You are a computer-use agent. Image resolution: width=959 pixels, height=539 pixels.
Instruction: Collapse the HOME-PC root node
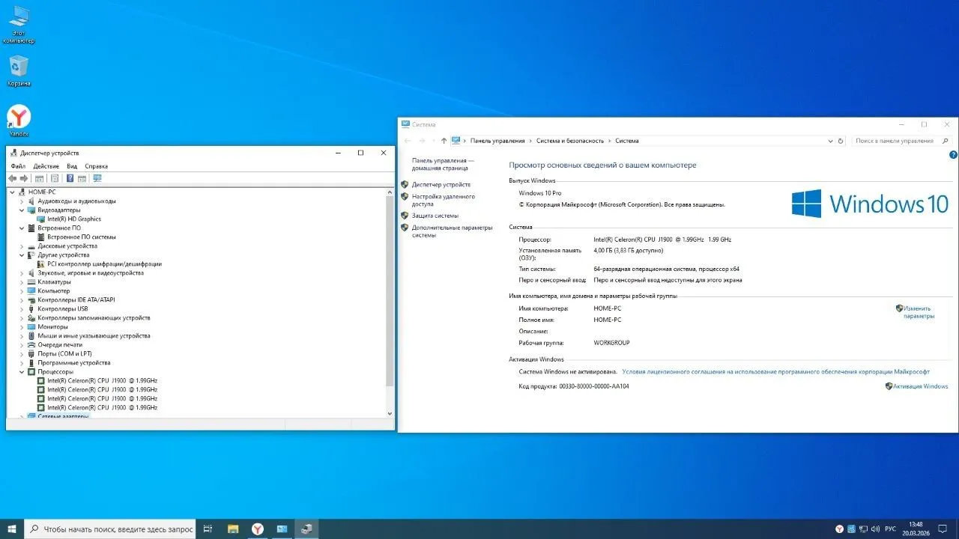[x=12, y=192]
